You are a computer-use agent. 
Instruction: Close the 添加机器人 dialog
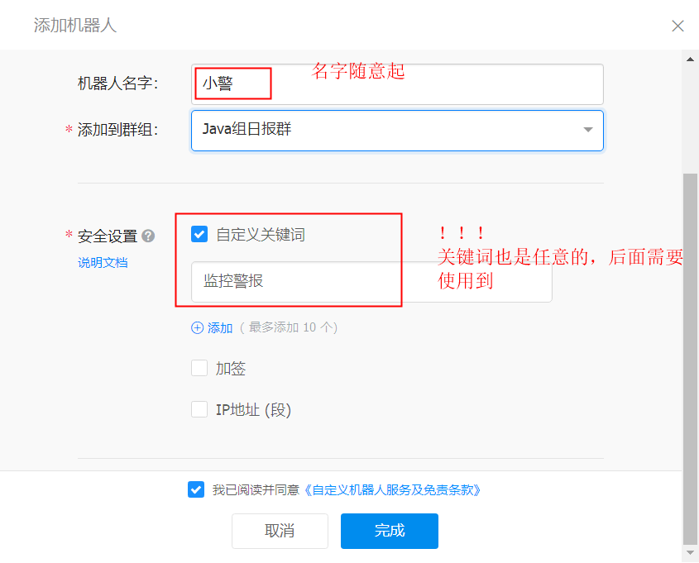click(x=677, y=26)
